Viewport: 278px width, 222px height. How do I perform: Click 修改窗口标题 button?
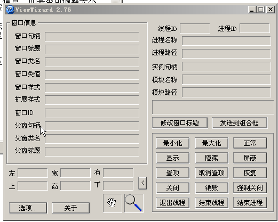[x=180, y=122]
